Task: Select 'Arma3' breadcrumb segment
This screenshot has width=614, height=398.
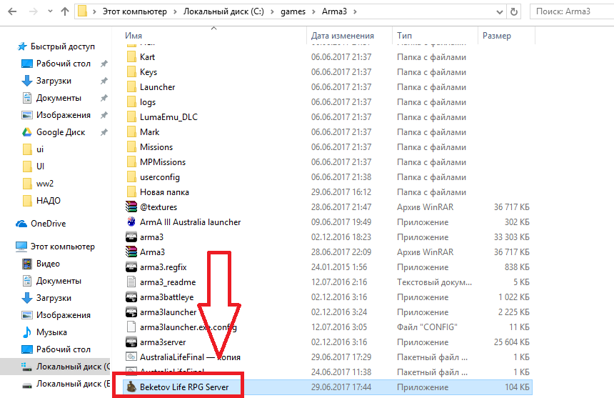Action: tap(334, 11)
